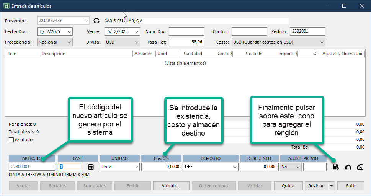Expand the DEPOSITO dropdown

tap(234, 167)
